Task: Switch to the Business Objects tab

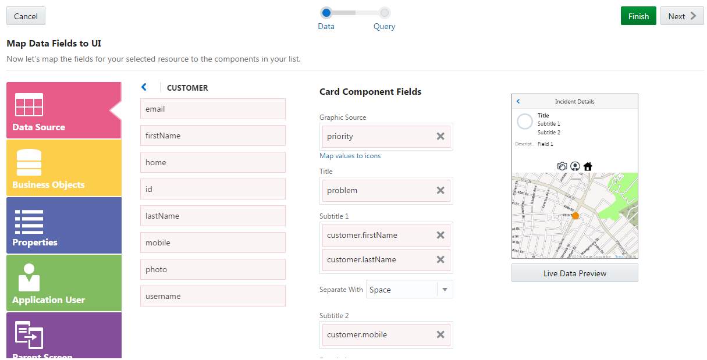Action: pyautogui.click(x=63, y=167)
